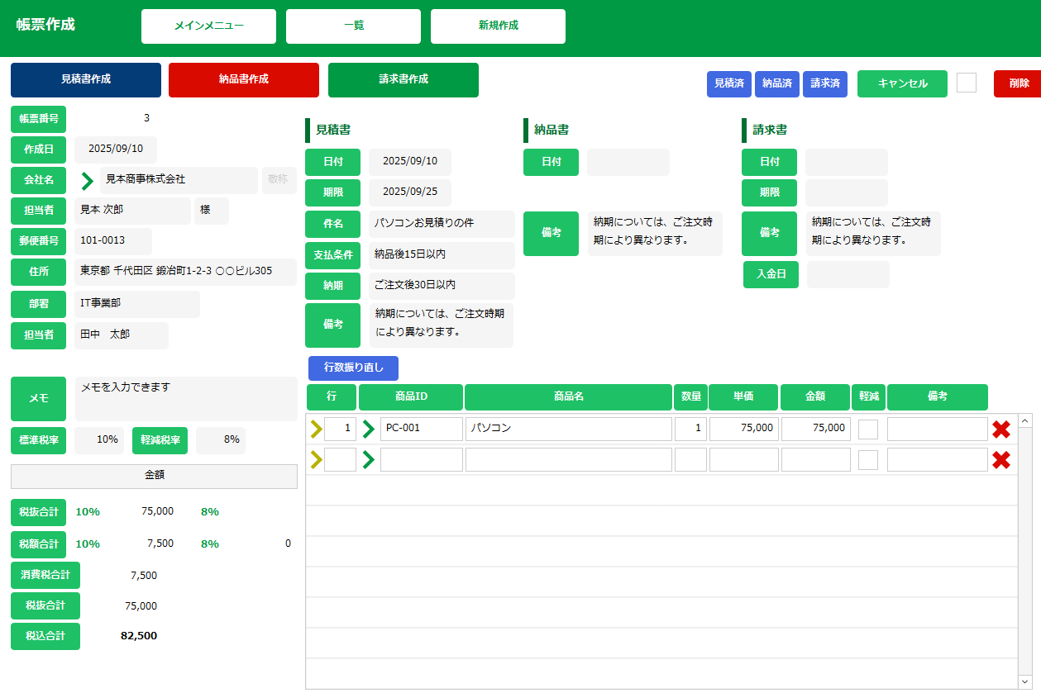This screenshot has width=1041, height=693.
Task: Toggle the 軽減 checkbox on the empty row
Action: coord(867,458)
